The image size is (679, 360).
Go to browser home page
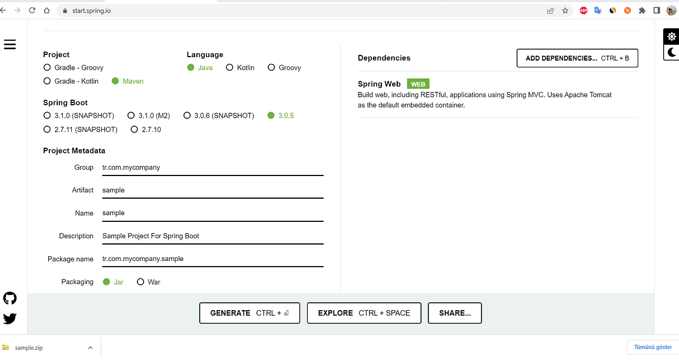point(46,10)
